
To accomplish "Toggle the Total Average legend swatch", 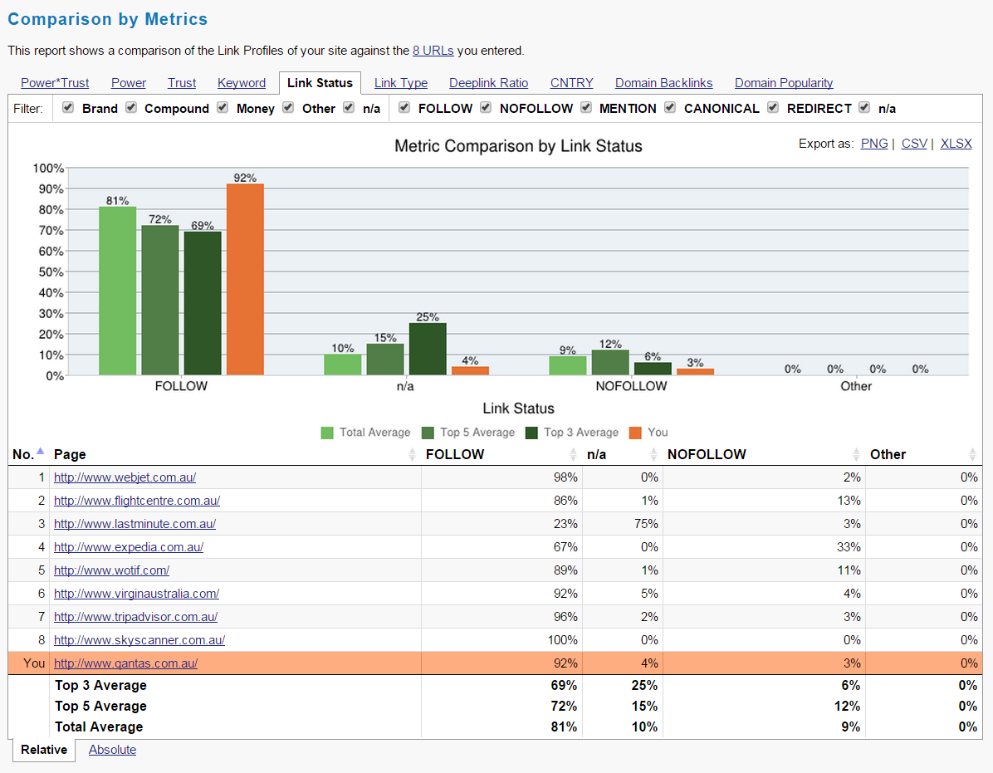I will pyautogui.click(x=327, y=433).
